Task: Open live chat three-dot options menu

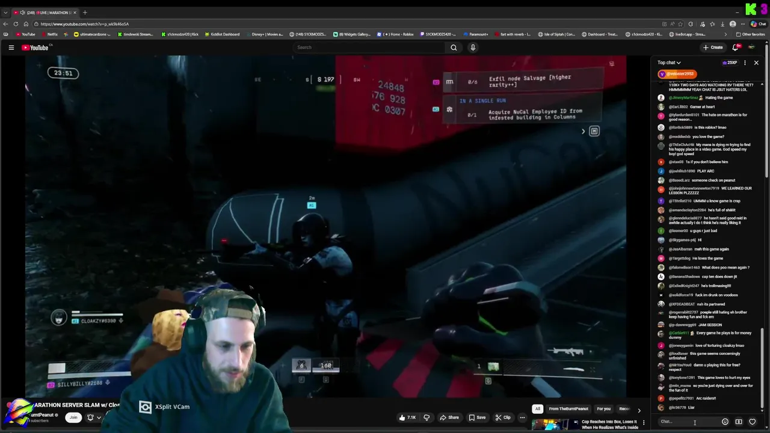Action: click(745, 63)
